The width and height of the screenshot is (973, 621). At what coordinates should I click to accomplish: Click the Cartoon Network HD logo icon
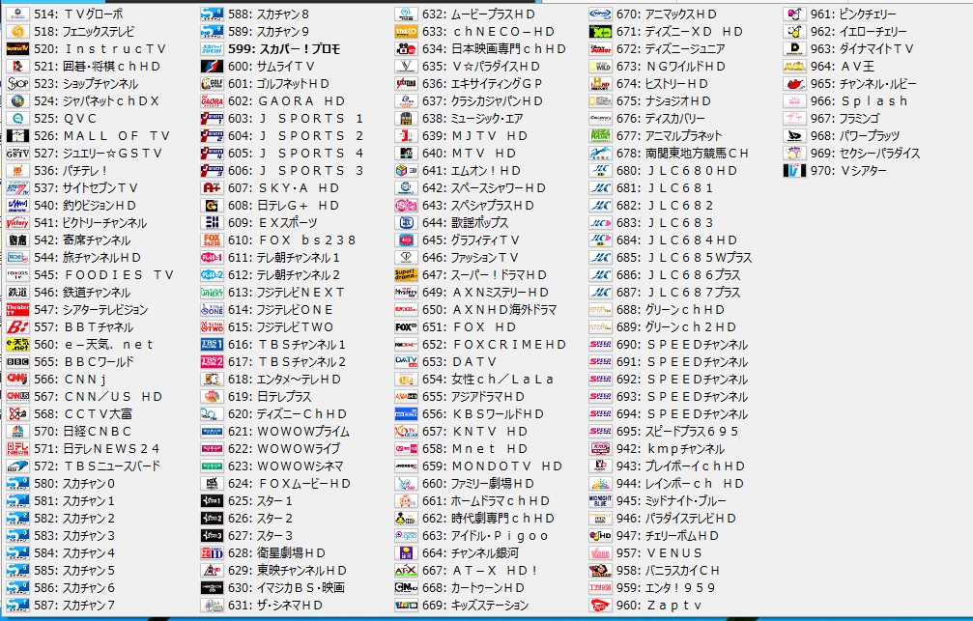point(406,587)
